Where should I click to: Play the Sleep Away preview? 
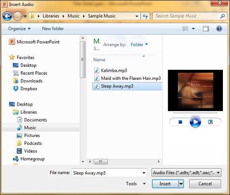point(195,122)
